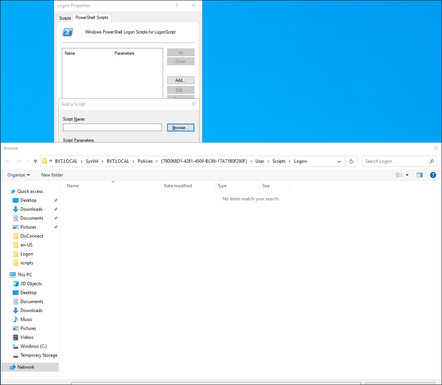Open the scripts folder in sidebar
Screen dimensions: 442x385
click(26, 263)
